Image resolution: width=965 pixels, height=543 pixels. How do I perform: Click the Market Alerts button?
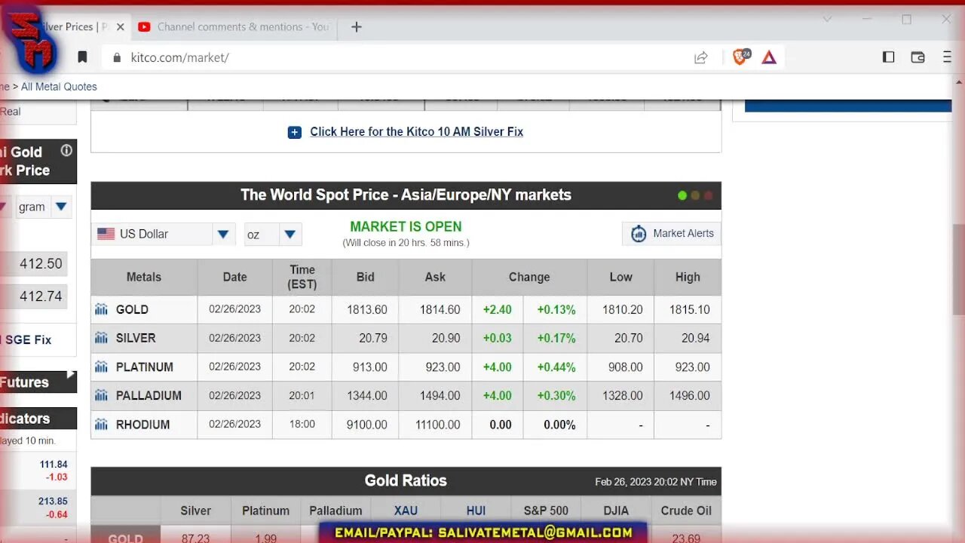coord(671,234)
